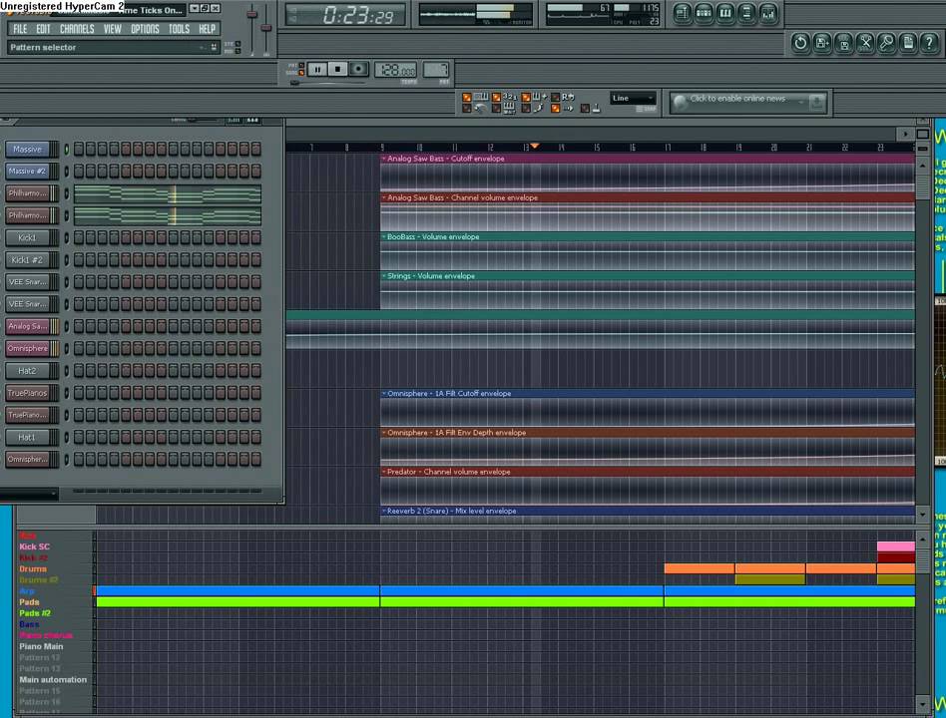
Task: Switch to pattern mode toggle
Action: coord(301,65)
